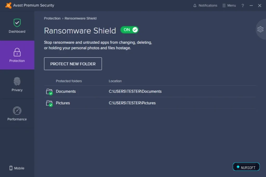Open the Privacy section

(x=17, y=84)
